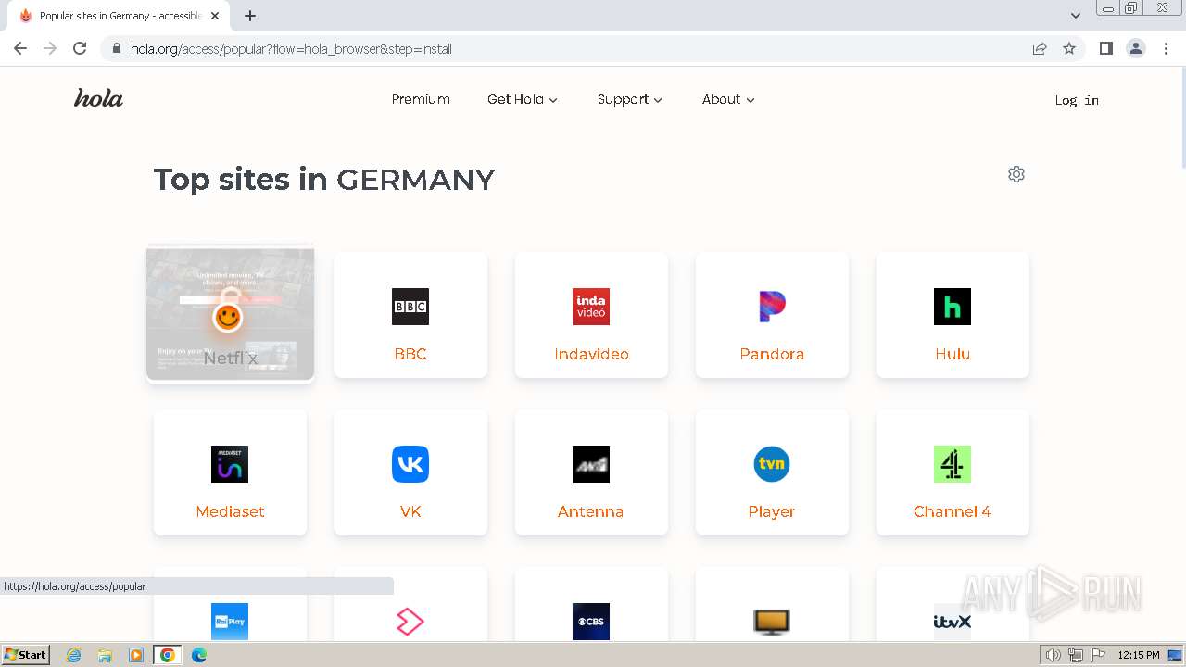Open a new browser tab
Image resolution: width=1186 pixels, height=667 pixels.
point(250,16)
